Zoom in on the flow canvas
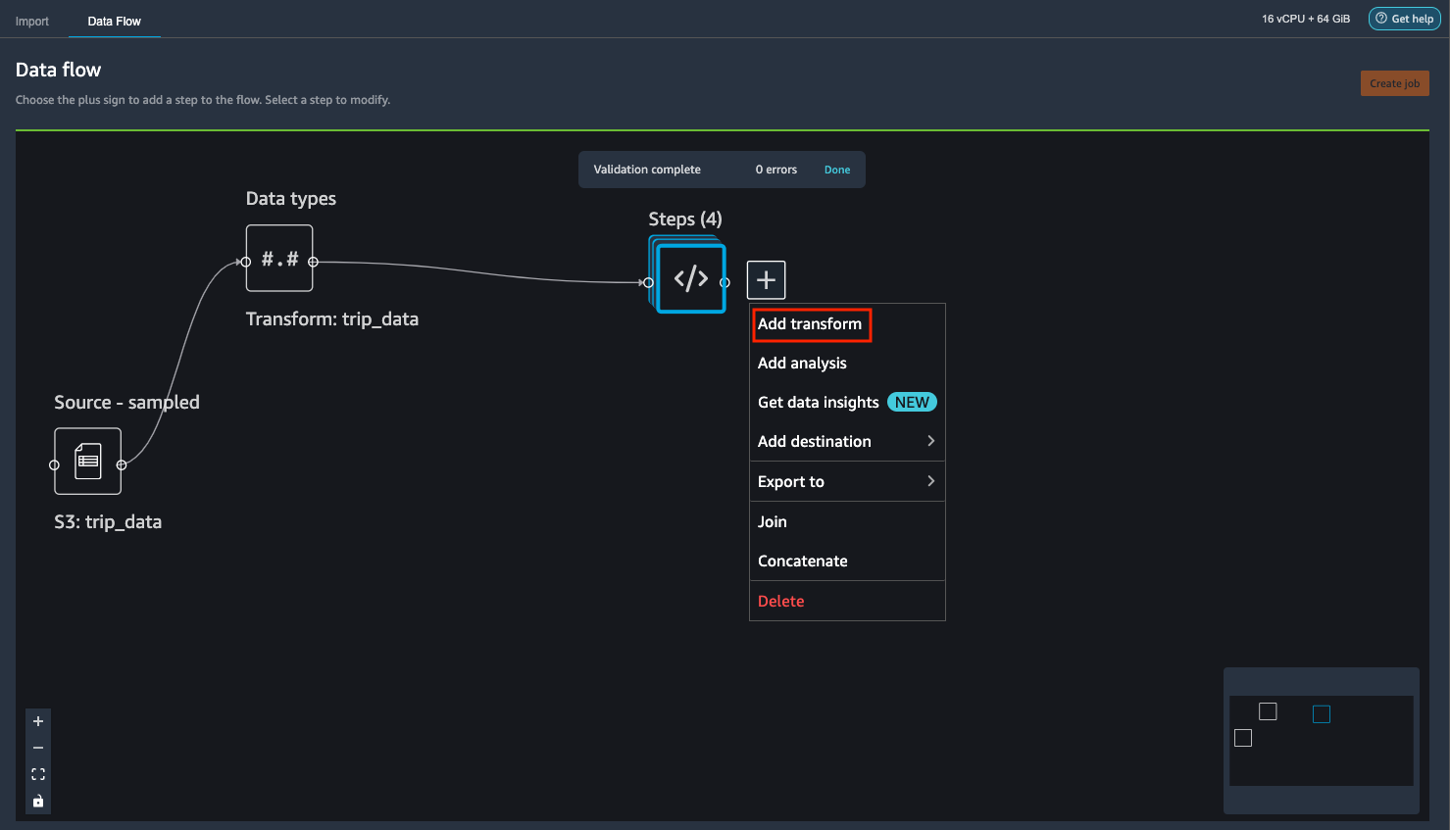The height and width of the screenshot is (830, 1450). click(x=38, y=721)
